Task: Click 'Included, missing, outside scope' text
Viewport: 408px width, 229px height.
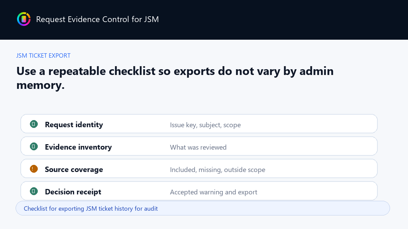Action: coord(218,170)
